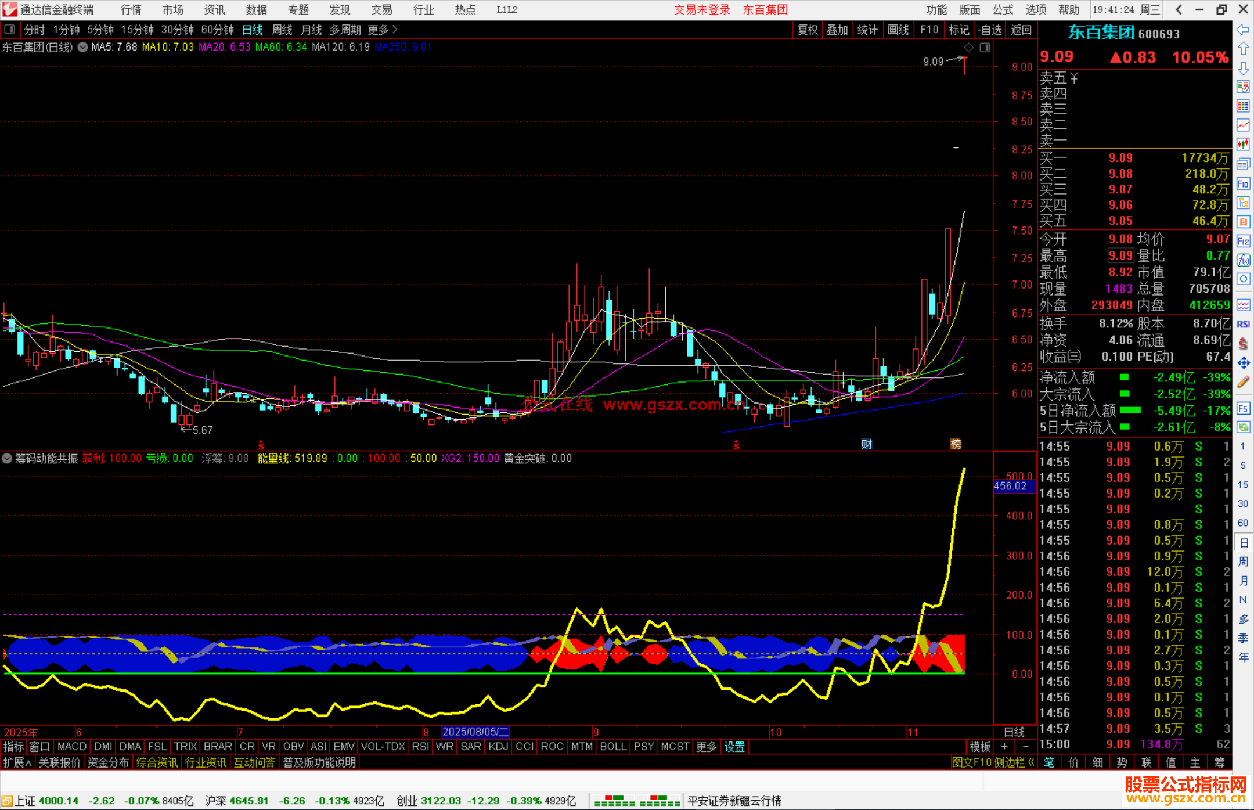Image resolution: width=1254 pixels, height=810 pixels.
Task: Open the dropdown next to 东百集团(日线)
Action: (x=83, y=47)
